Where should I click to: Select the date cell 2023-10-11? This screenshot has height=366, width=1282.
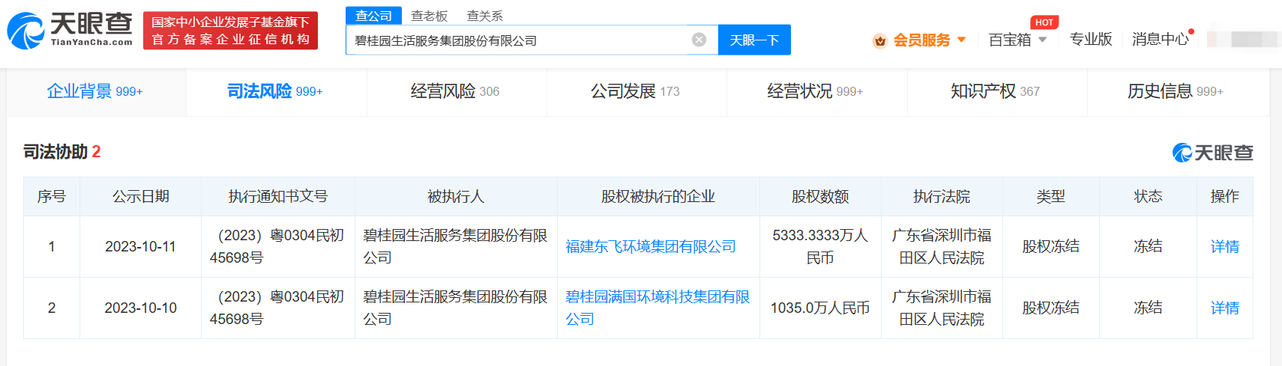click(141, 246)
